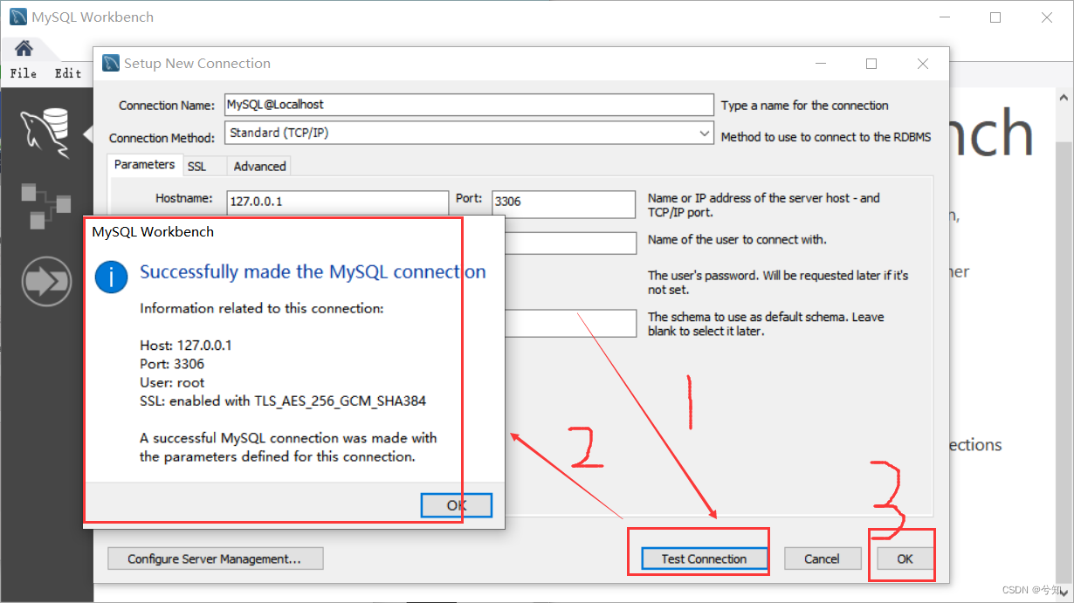
Task: Click the Hostname field showing 127.0.0.1
Action: coord(337,202)
